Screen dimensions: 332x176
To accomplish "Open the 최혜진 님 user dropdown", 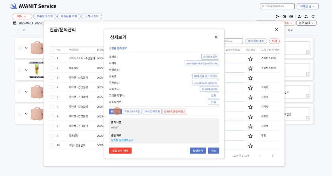I will point(307,6).
